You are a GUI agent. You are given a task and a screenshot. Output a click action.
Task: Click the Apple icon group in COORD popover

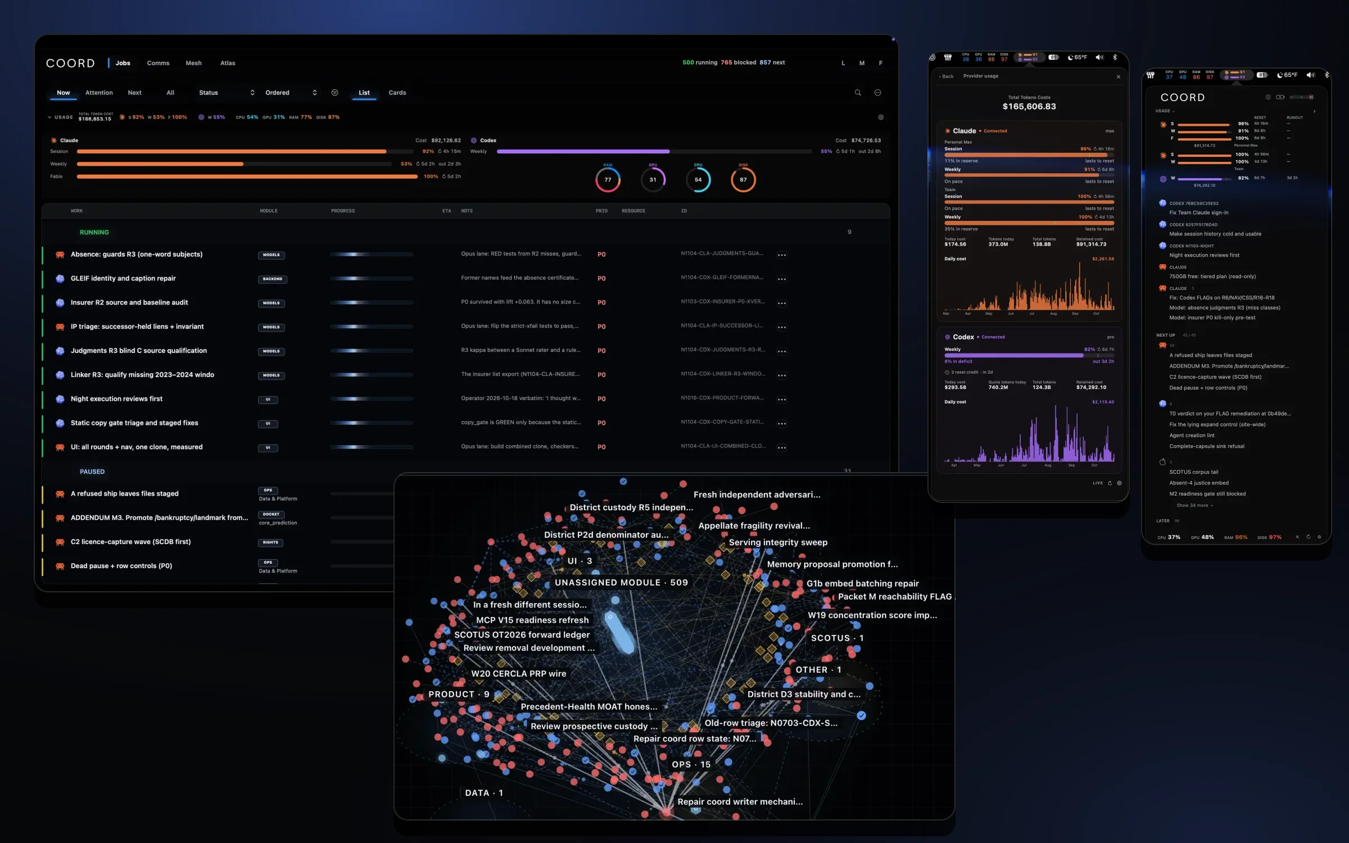pos(1162,462)
